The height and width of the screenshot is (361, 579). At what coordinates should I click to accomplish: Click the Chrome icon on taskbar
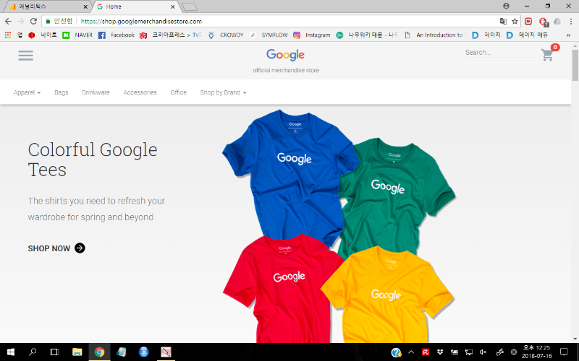click(99, 352)
